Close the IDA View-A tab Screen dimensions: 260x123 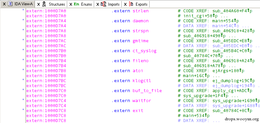pyautogui.click(x=4, y=4)
